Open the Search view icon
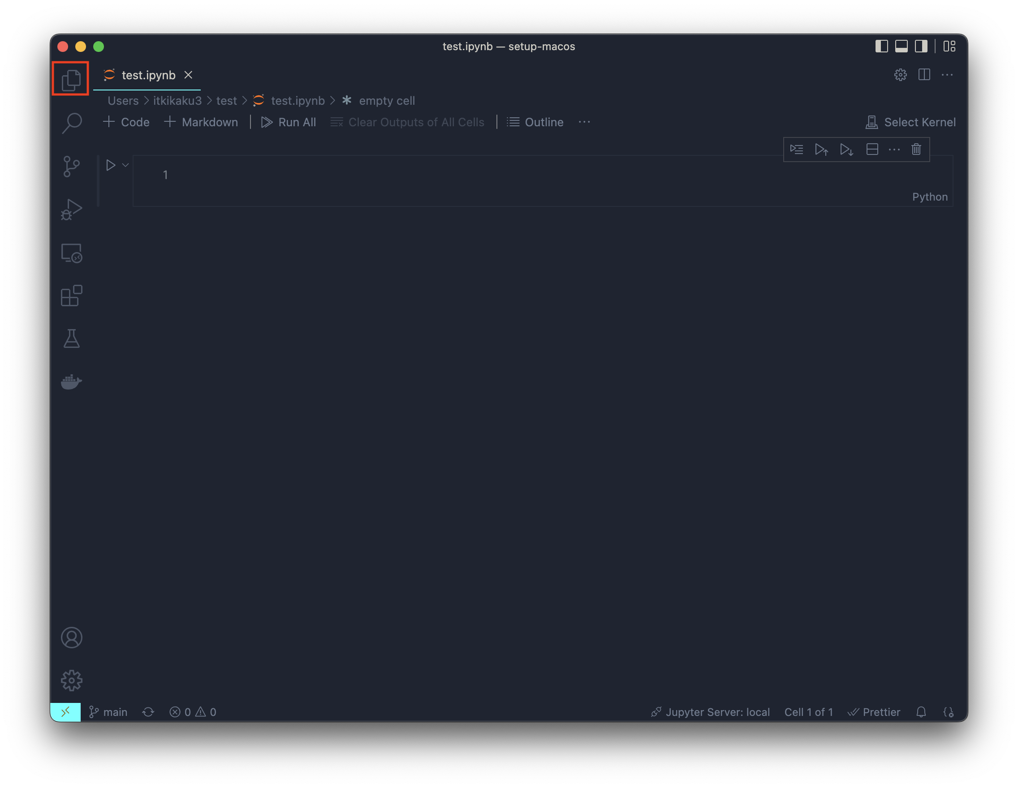The width and height of the screenshot is (1018, 788). pos(72,124)
